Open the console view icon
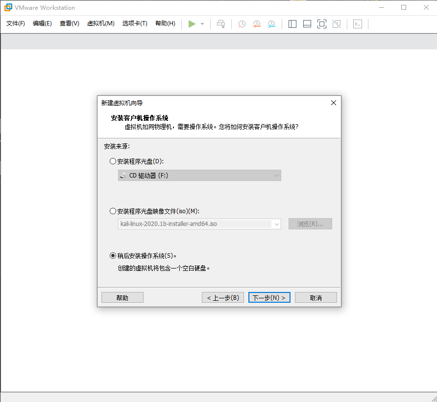The width and height of the screenshot is (437, 402). 358,24
